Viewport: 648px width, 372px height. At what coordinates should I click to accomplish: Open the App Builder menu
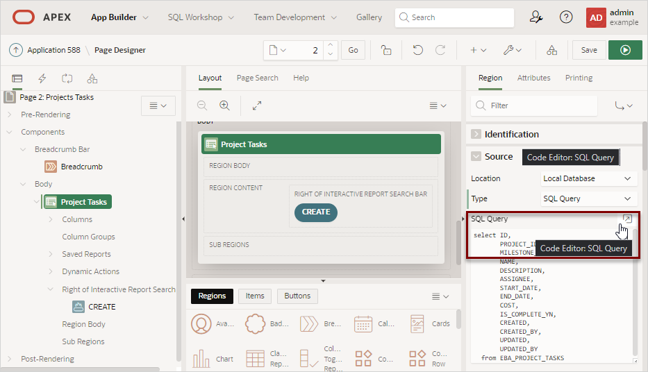(x=119, y=17)
